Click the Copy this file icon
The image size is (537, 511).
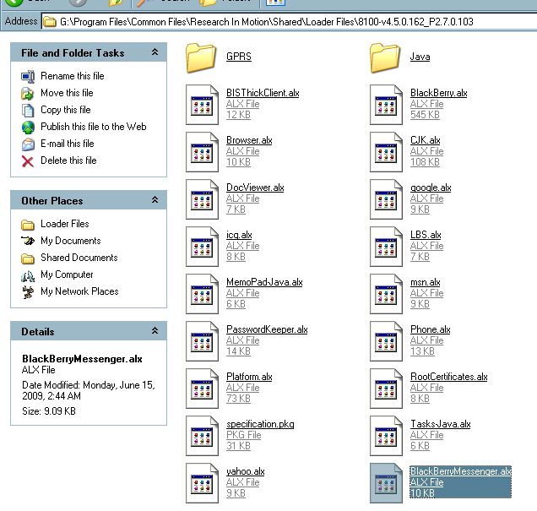click(28, 111)
